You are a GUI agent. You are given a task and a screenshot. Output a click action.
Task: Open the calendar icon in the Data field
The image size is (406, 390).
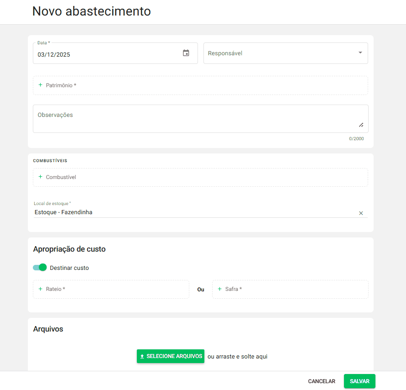(x=186, y=53)
